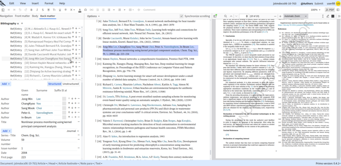Toggle the sidebar layout icon at toolbar start
Viewport: 341px width, 166px height.
tap(3, 10)
